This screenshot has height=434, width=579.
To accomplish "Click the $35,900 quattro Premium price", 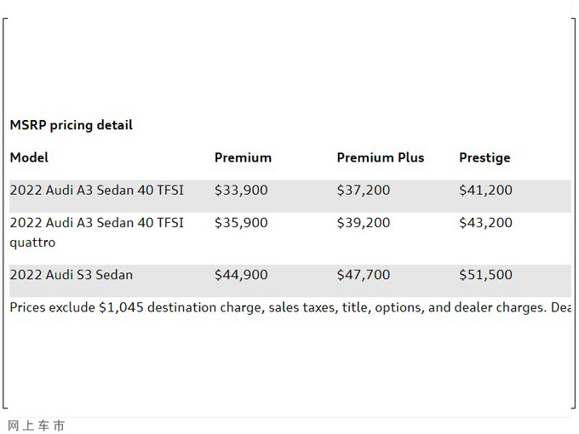I will (x=241, y=223).
